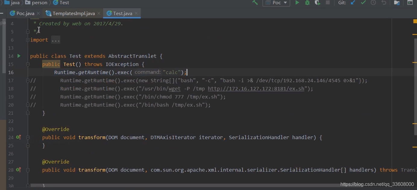The height and width of the screenshot is (190, 417).
Task: Click the 'person' breadcrumb folder
Action: coord(36,3)
